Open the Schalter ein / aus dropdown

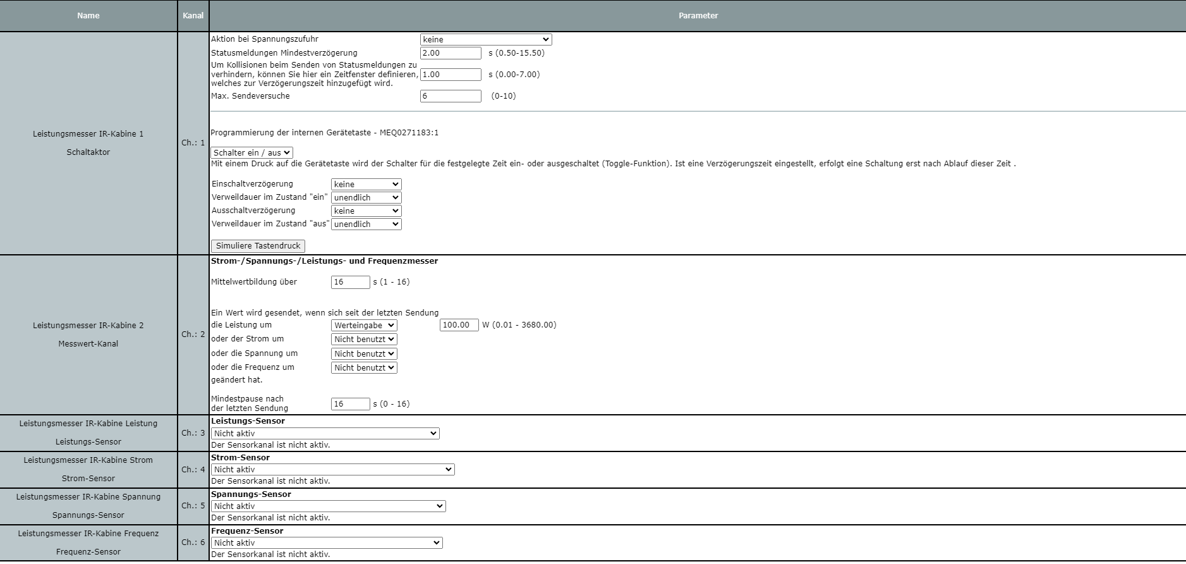coord(251,152)
